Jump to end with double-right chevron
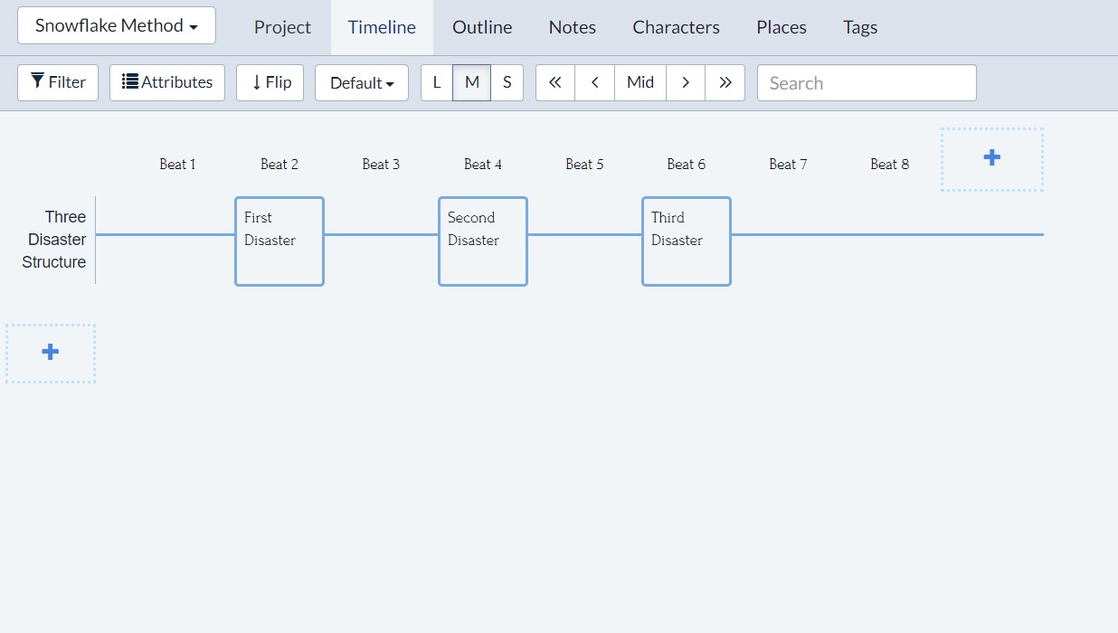1118x633 pixels. [x=725, y=82]
